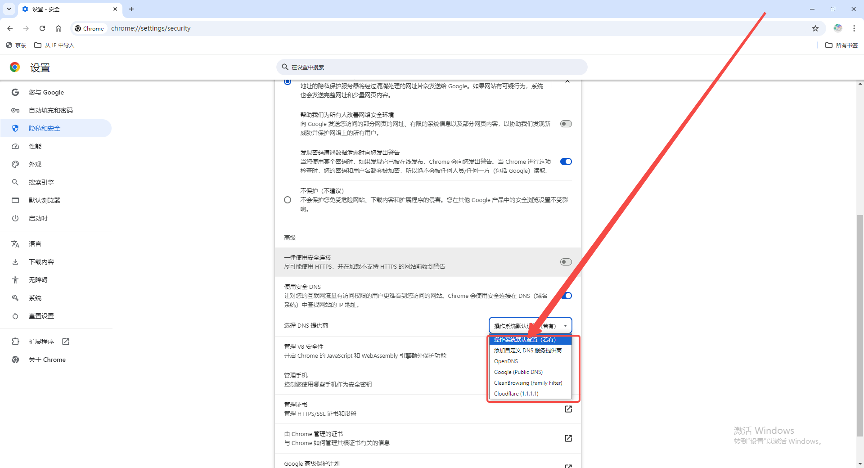Click the 下载内容 download icon

point(15,262)
